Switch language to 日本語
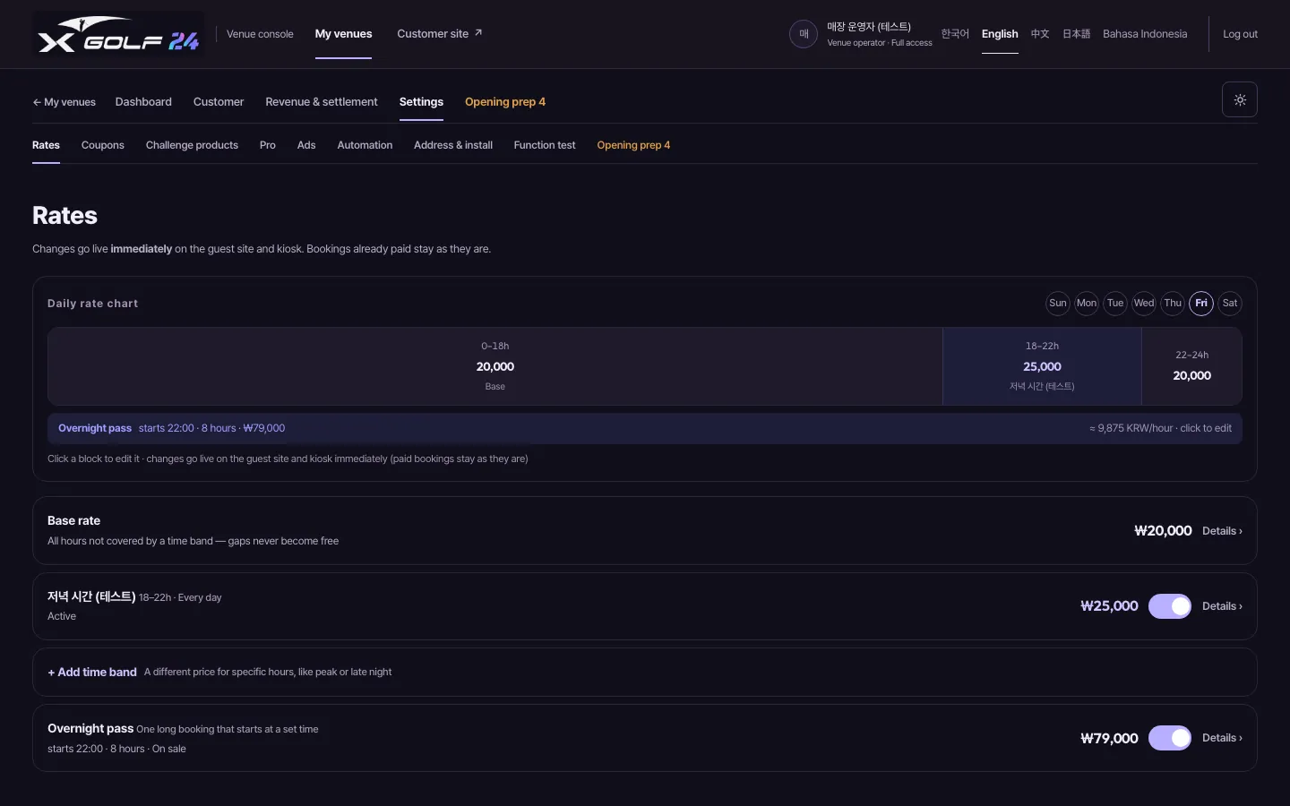This screenshot has width=1290, height=806. 1076,34
